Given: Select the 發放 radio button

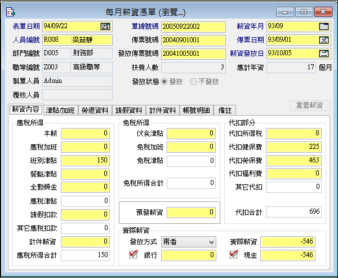Looking at the screenshot, I should coord(164,81).
